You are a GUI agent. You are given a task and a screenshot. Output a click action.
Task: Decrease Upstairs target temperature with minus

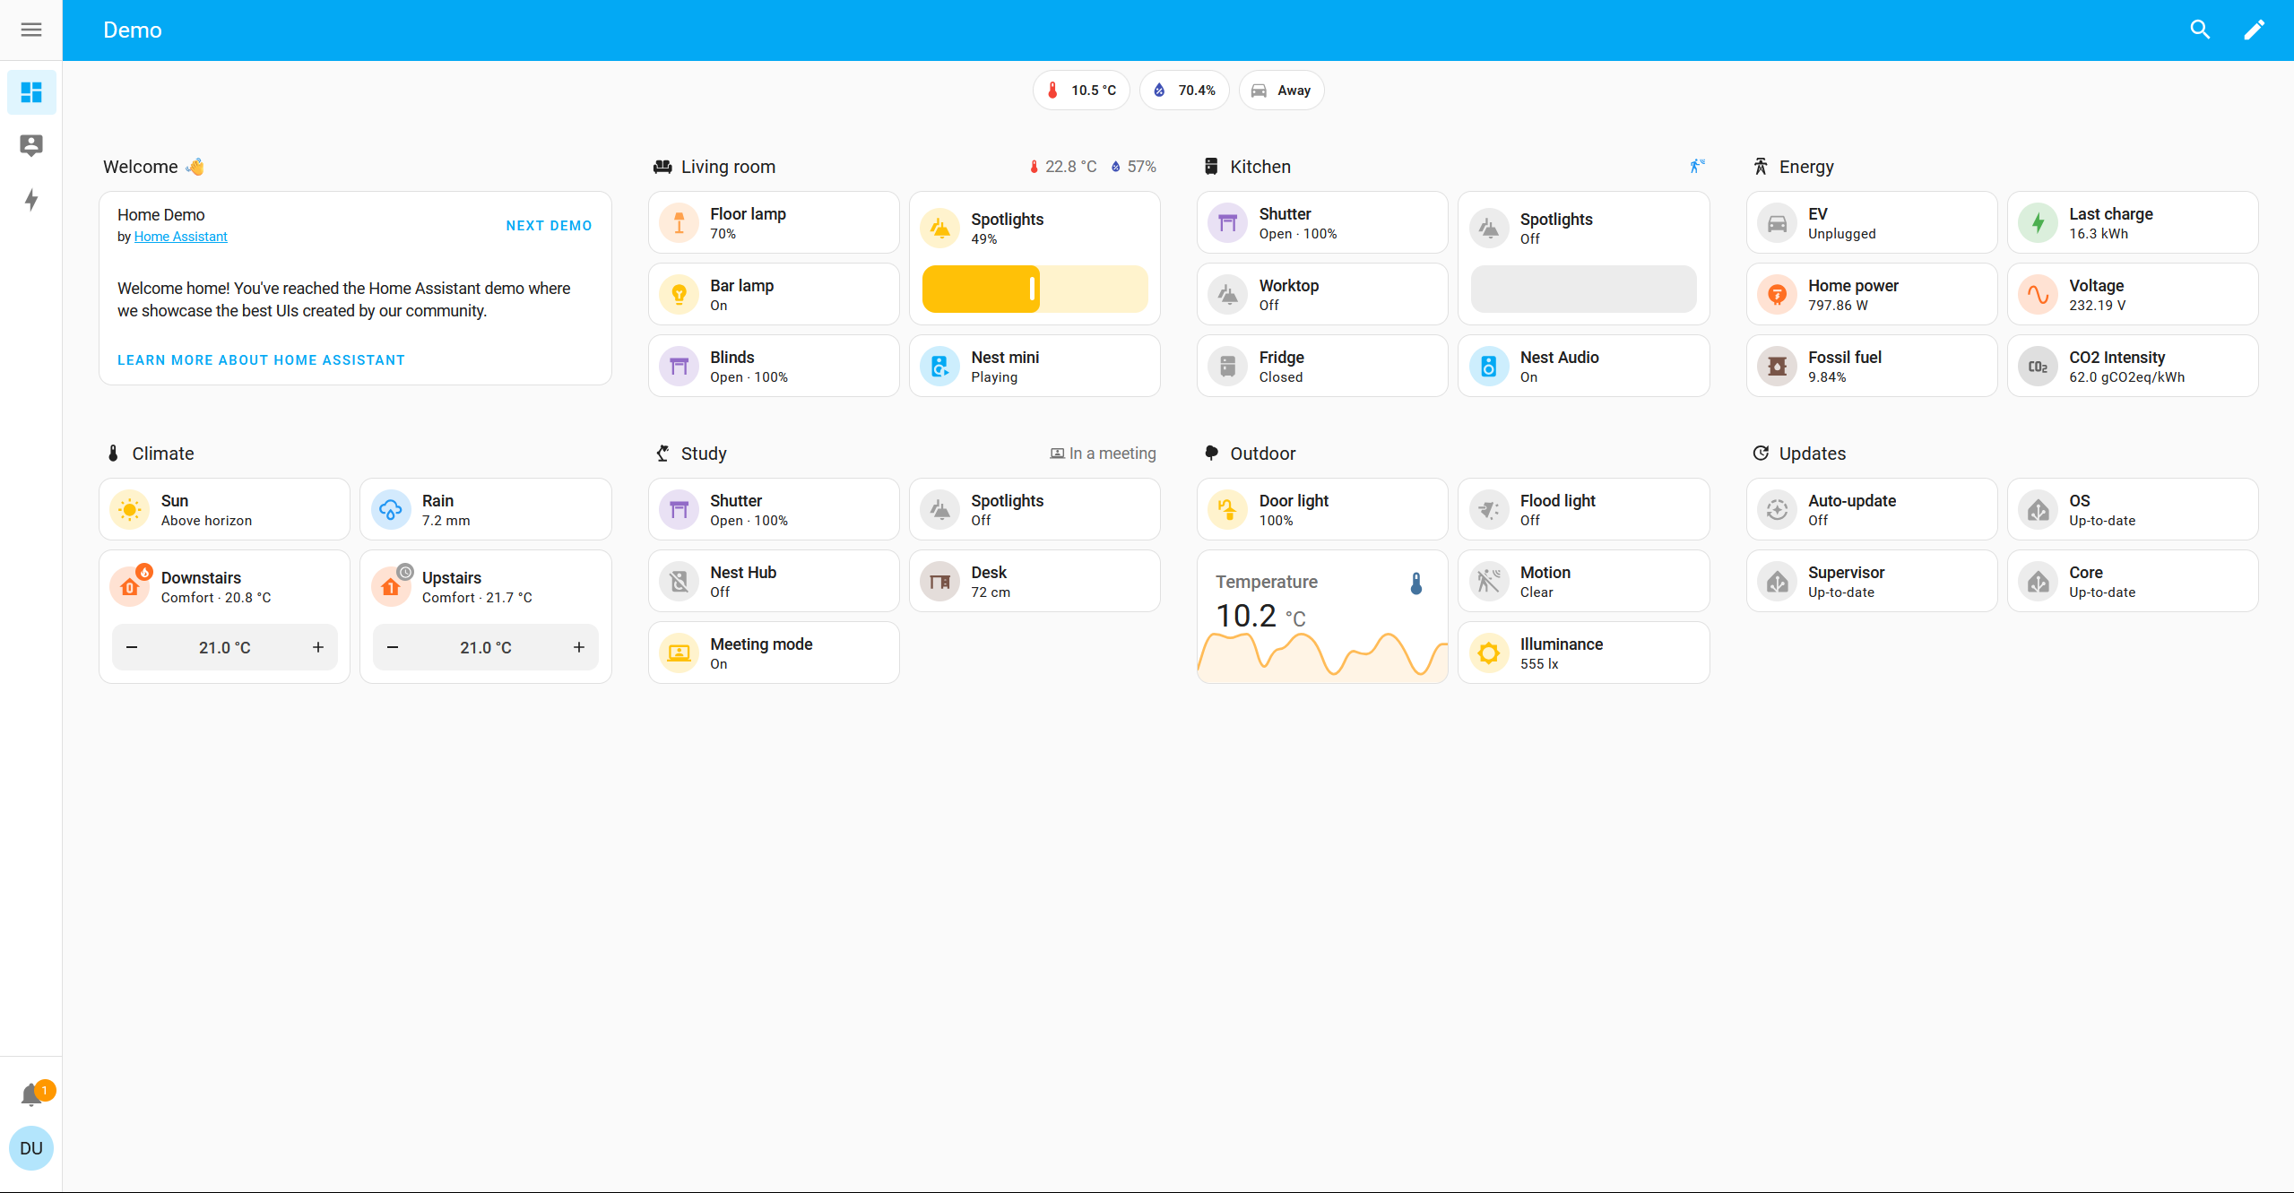point(393,647)
